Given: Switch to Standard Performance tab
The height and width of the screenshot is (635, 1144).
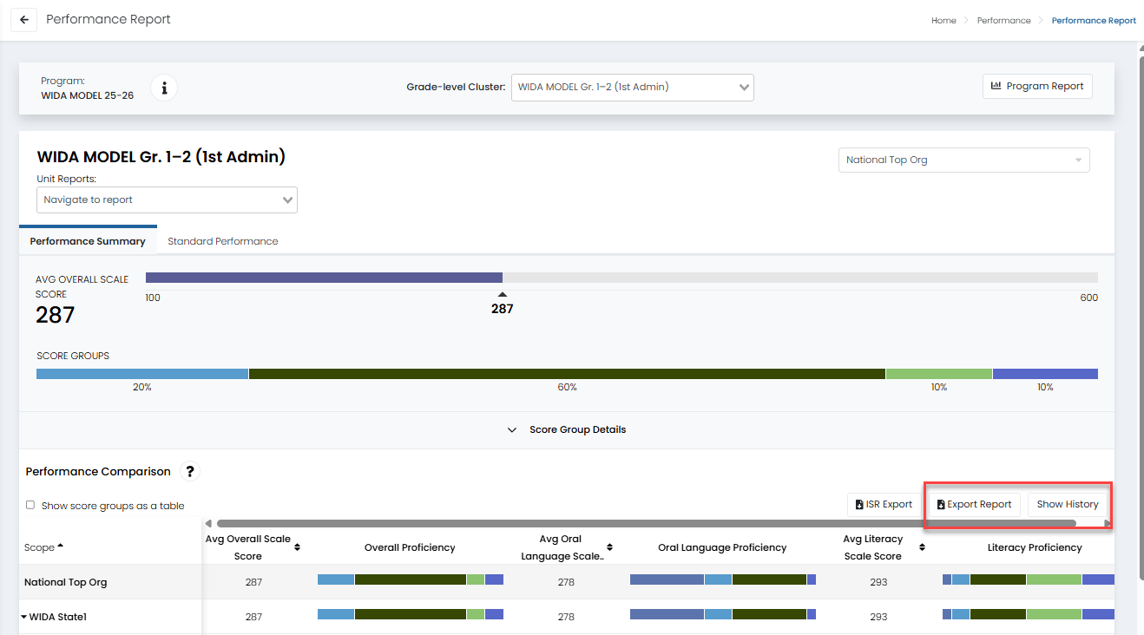Looking at the screenshot, I should click(222, 241).
